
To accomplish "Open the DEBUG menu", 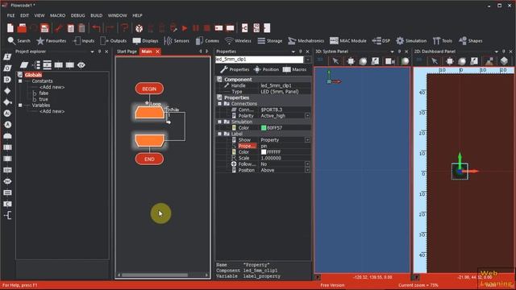I will 77,15.
